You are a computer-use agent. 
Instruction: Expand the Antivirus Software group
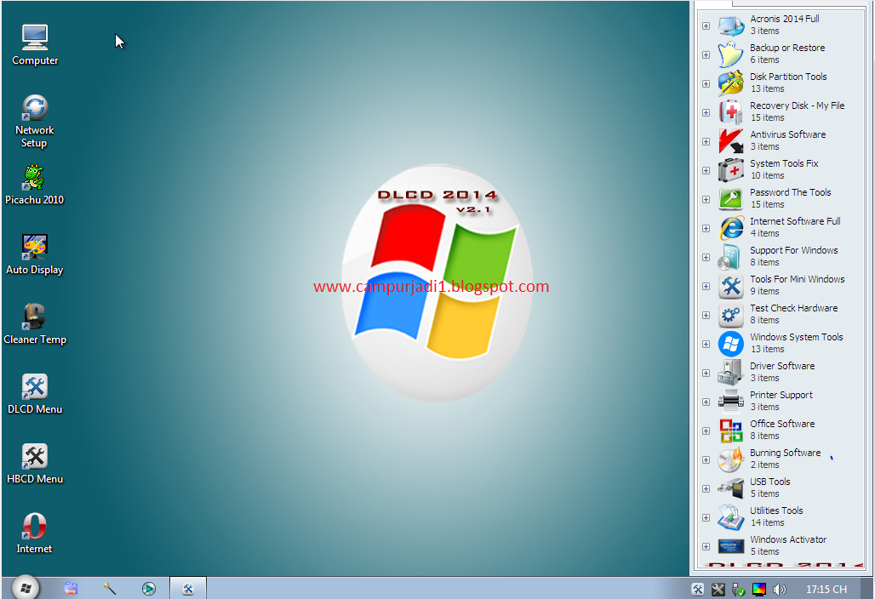706,141
